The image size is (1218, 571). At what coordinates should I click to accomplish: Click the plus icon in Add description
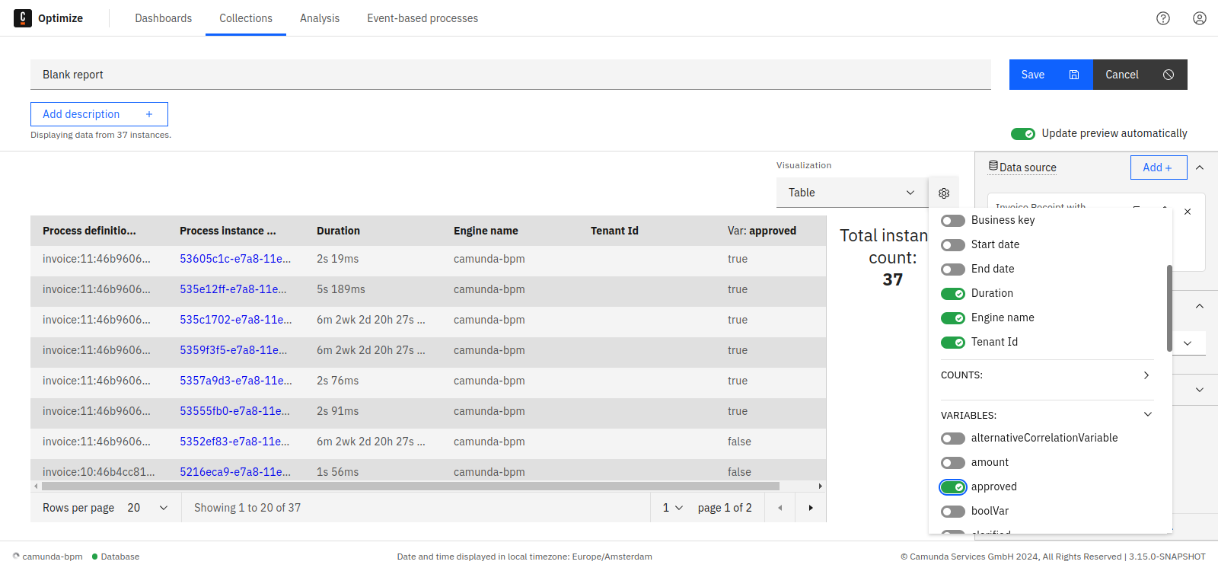click(x=149, y=114)
